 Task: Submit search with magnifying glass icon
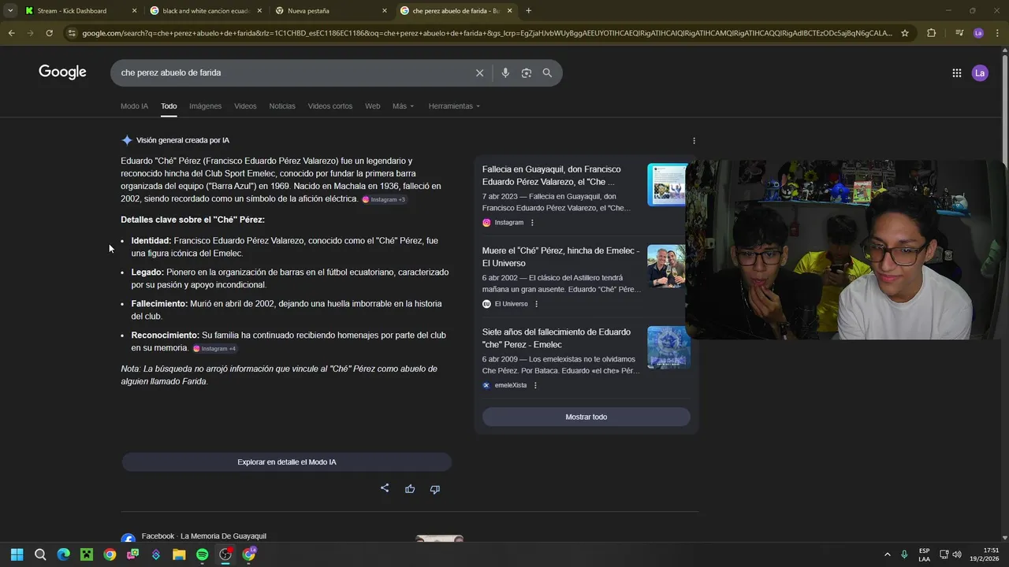547,72
